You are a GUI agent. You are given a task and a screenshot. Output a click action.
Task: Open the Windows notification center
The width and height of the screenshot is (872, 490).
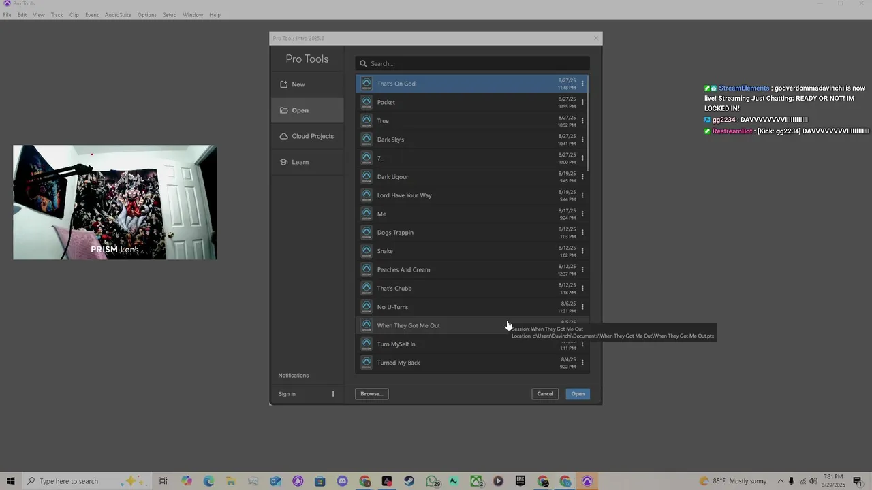pyautogui.click(x=859, y=481)
